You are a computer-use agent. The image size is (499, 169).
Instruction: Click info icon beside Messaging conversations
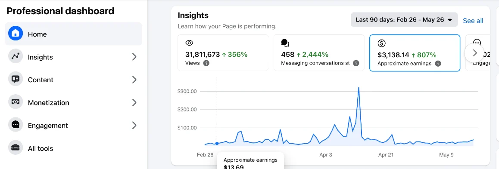pyautogui.click(x=356, y=63)
